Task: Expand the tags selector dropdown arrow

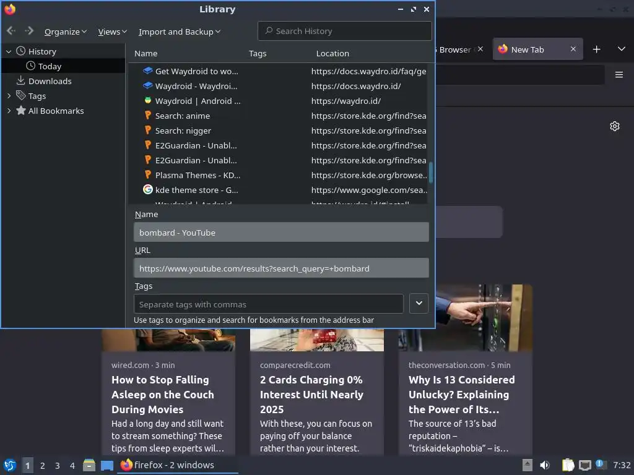Action: 419,303
